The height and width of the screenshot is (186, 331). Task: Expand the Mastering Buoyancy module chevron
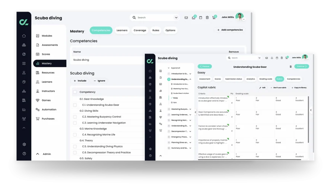tap(190, 109)
